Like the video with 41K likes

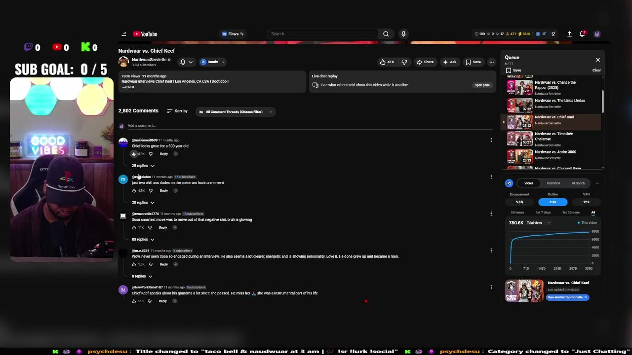click(387, 62)
